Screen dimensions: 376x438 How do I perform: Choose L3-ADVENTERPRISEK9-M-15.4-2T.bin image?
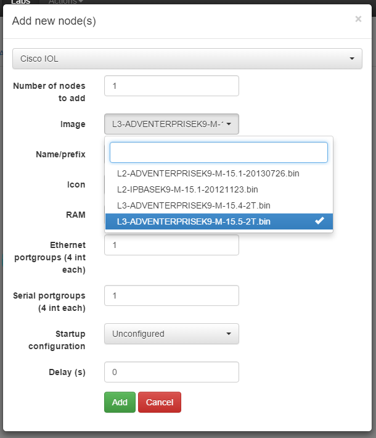coord(219,205)
